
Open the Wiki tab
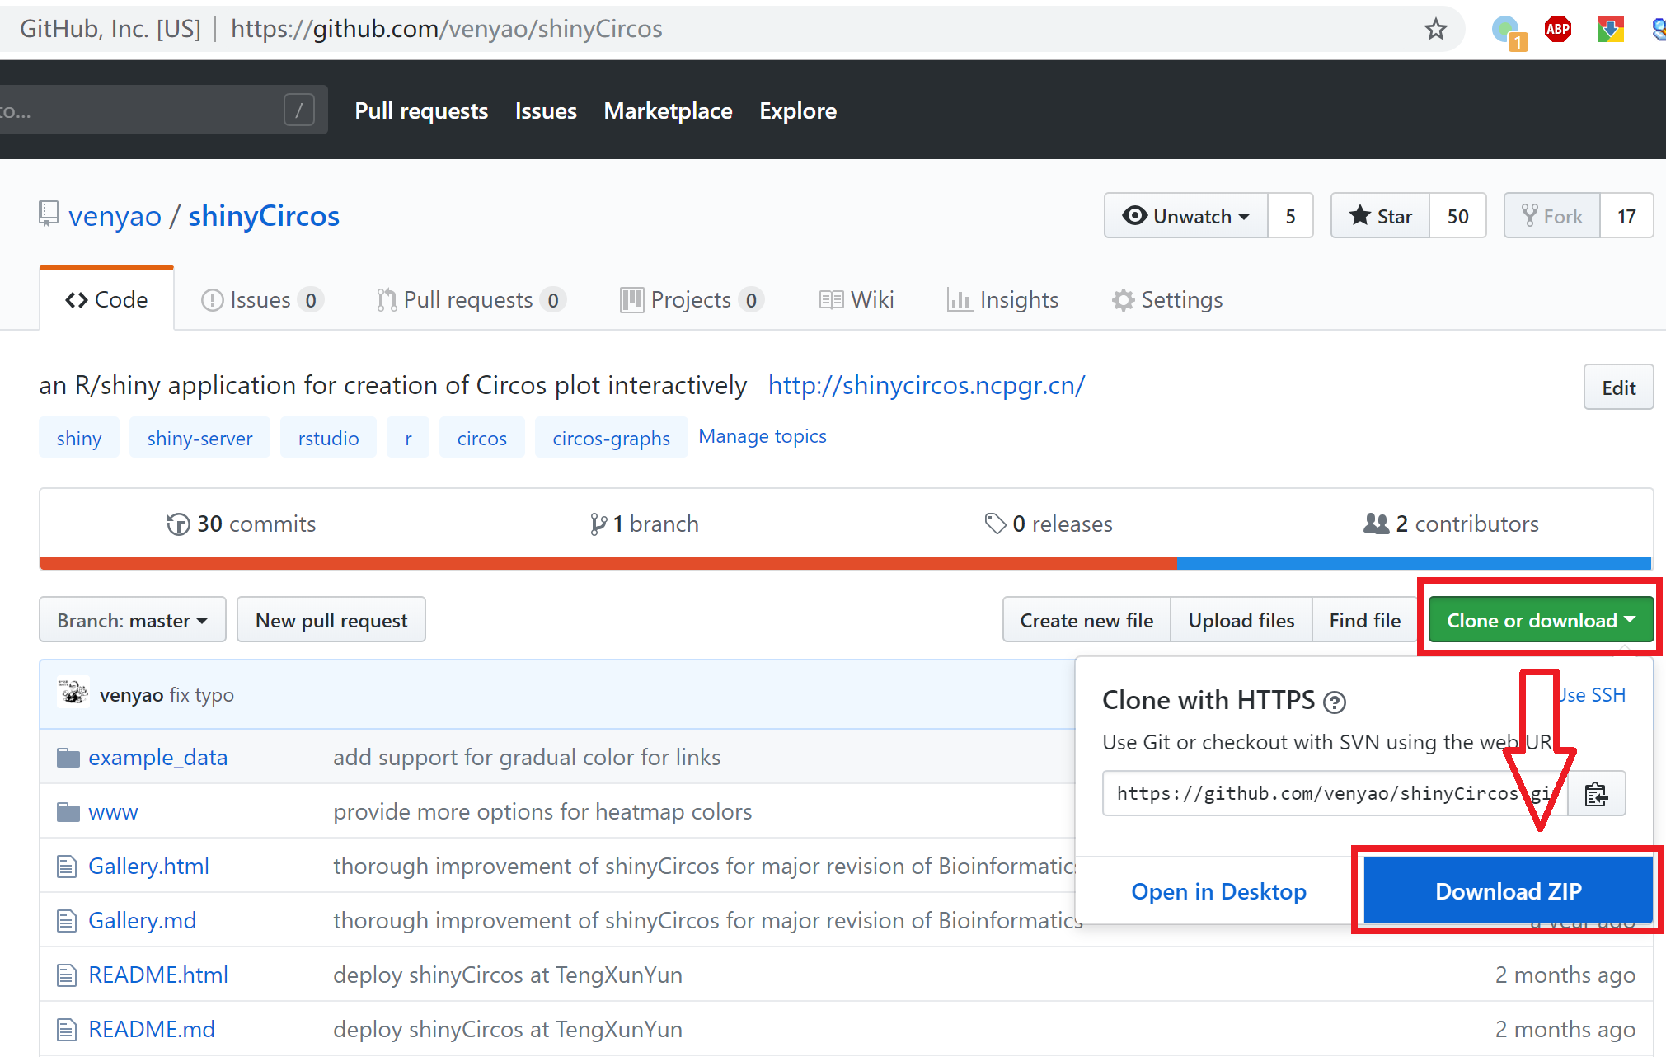857,300
